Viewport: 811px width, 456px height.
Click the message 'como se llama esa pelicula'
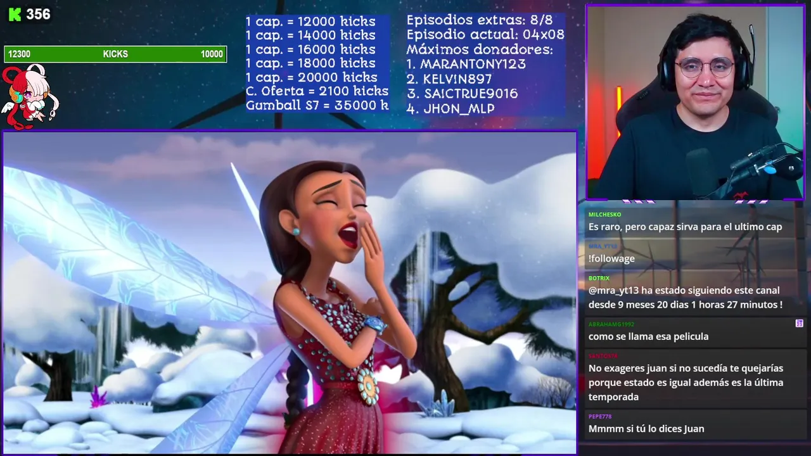[x=648, y=336]
